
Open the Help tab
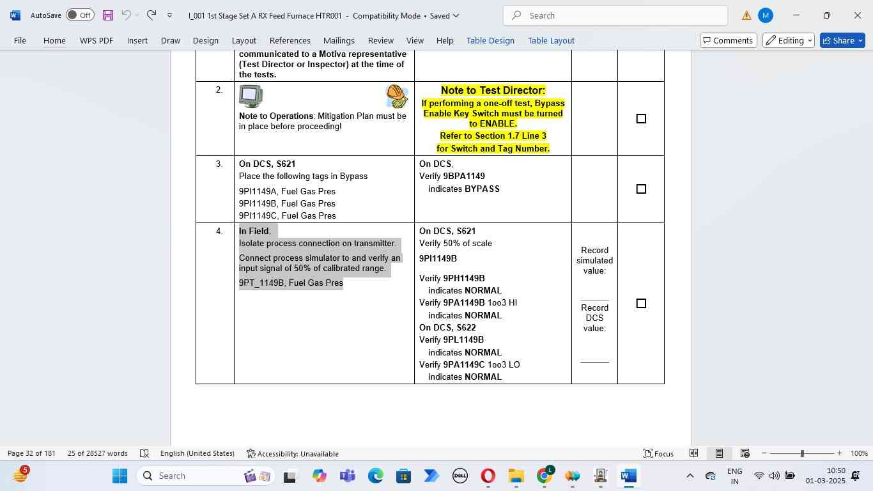tap(445, 40)
